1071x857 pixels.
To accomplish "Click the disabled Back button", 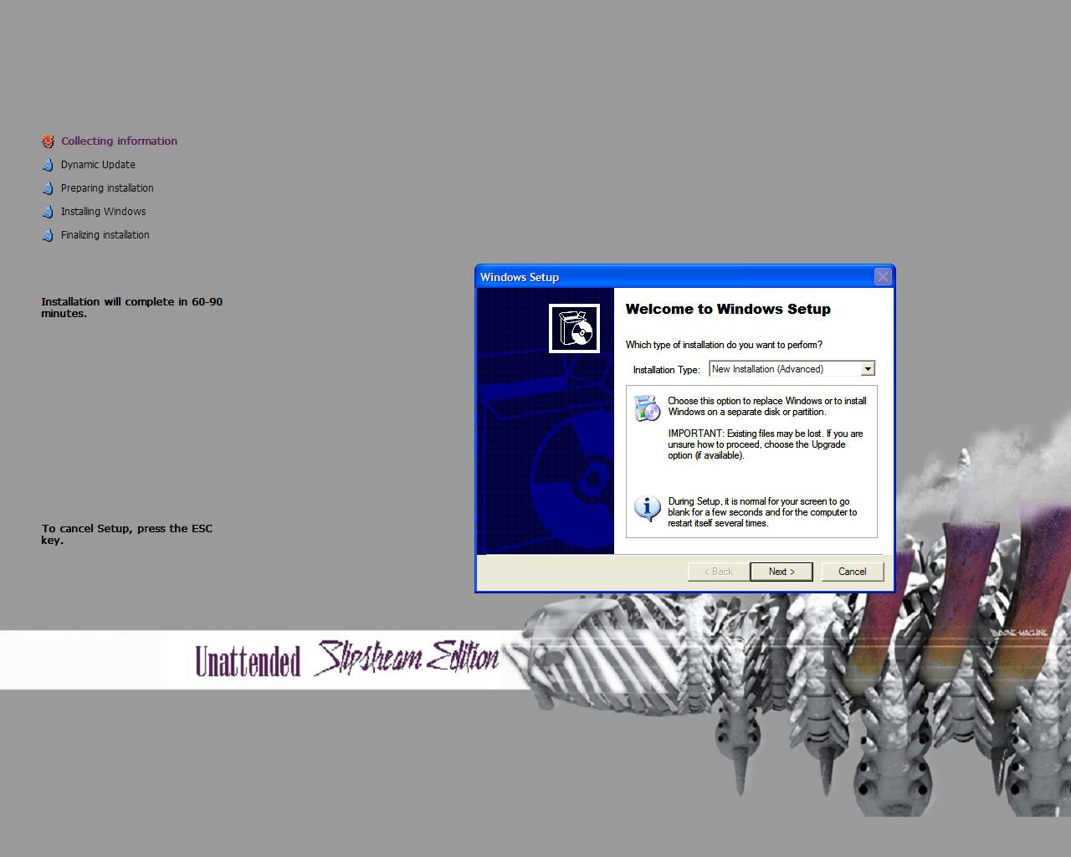I will pos(719,572).
